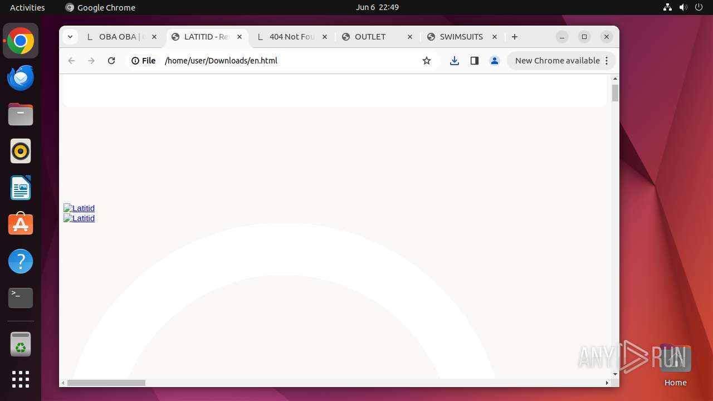This screenshot has width=713, height=401.
Task: Click the horizontal scrollbar thumb
Action: coord(106,383)
